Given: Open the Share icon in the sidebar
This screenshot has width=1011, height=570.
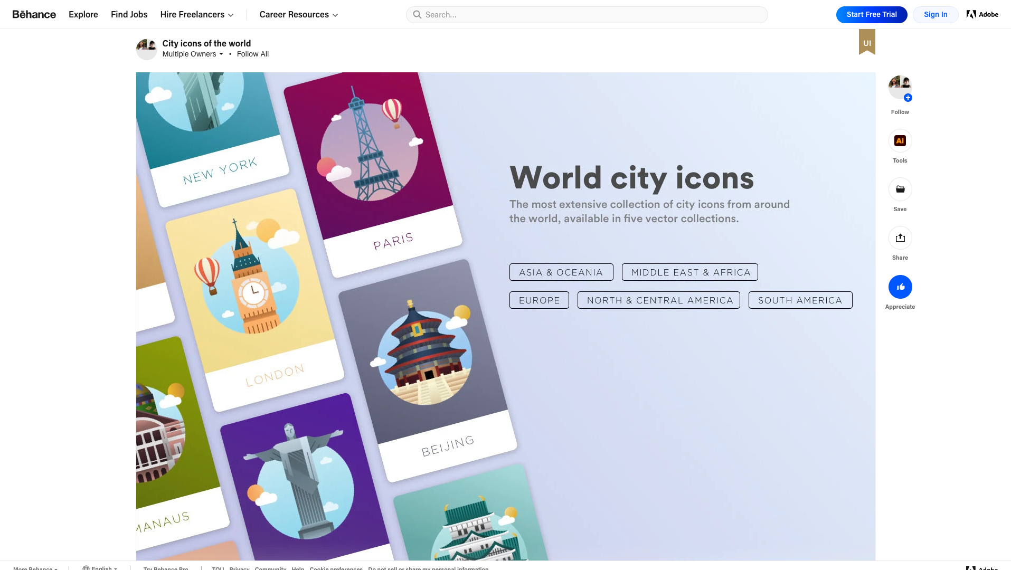Looking at the screenshot, I should click(900, 237).
